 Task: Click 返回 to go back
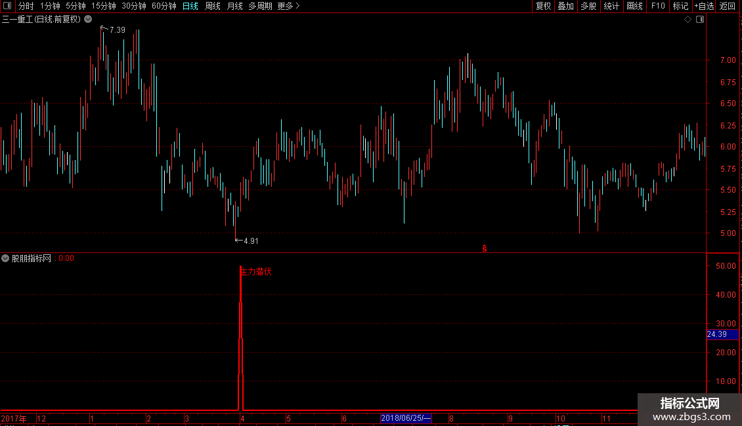(x=728, y=6)
